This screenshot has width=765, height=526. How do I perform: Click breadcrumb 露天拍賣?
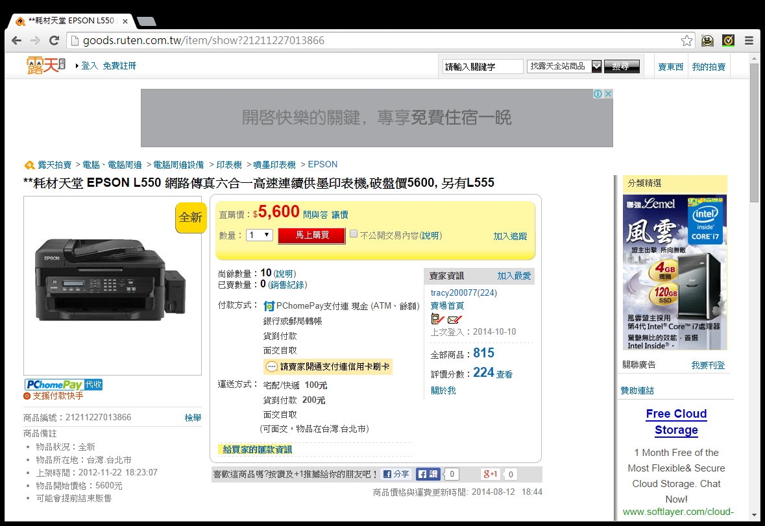click(55, 165)
